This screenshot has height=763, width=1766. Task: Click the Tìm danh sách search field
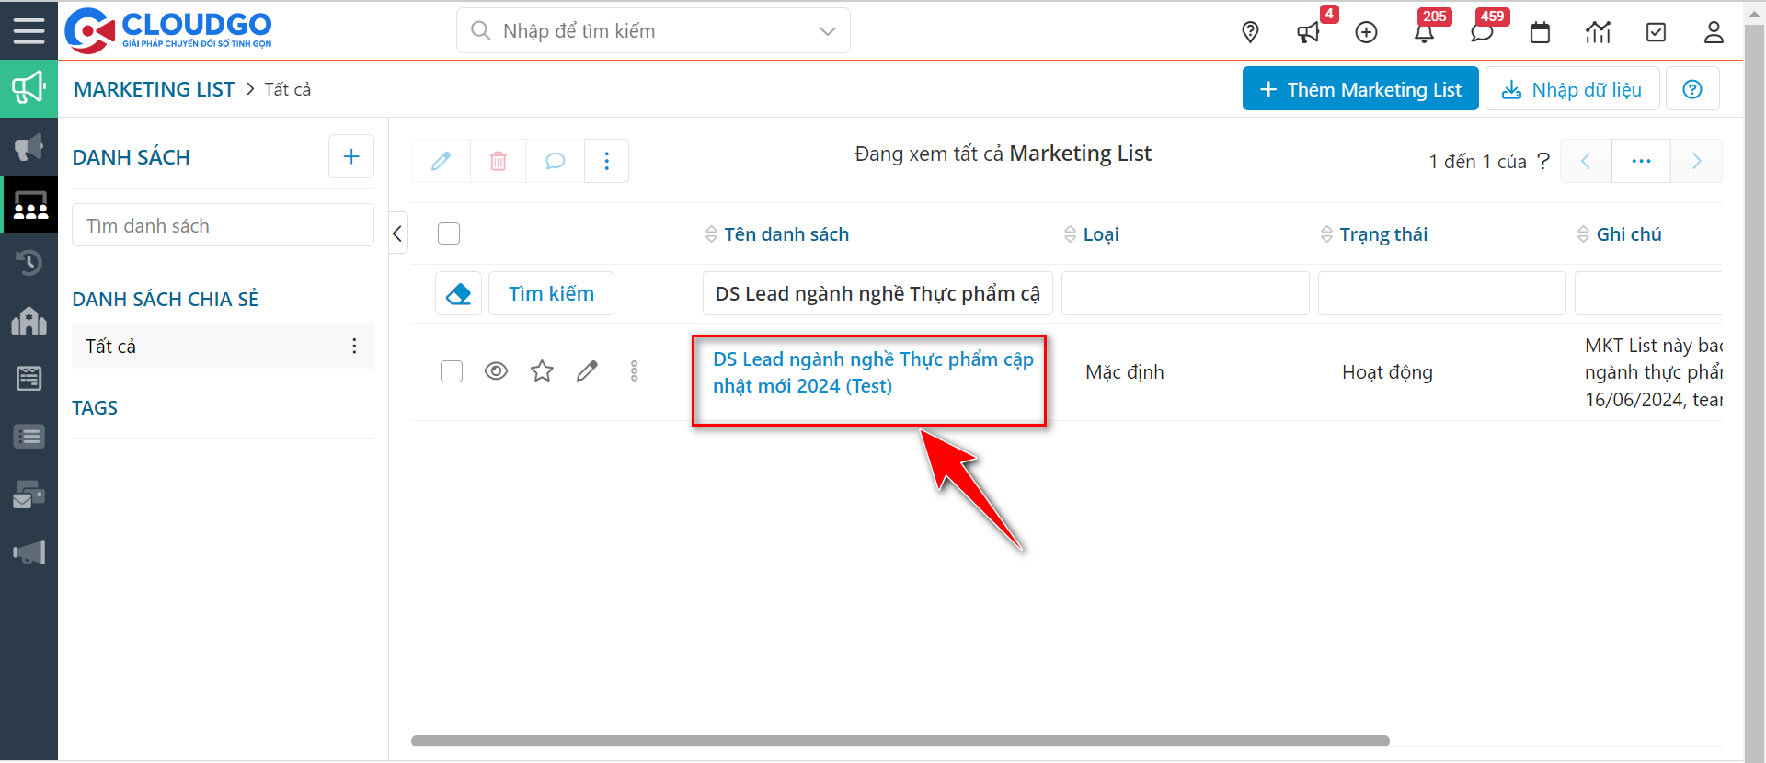point(223,225)
